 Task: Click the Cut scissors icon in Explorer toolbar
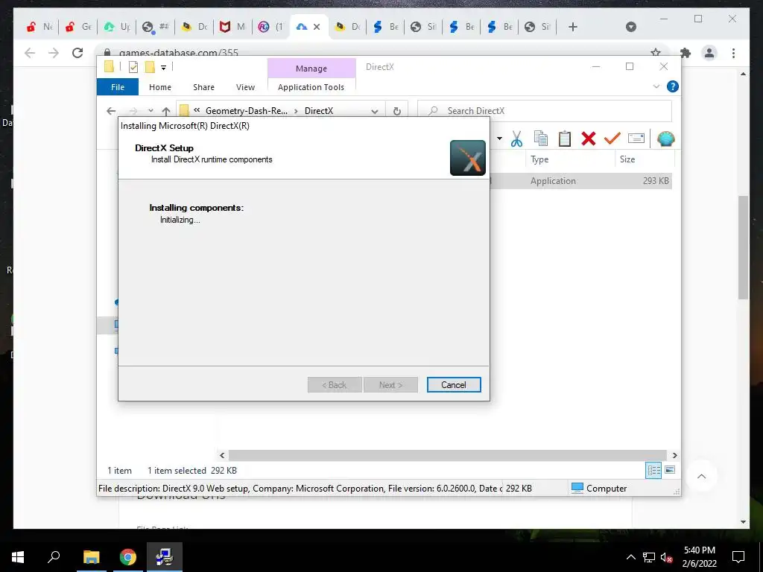[516, 139]
